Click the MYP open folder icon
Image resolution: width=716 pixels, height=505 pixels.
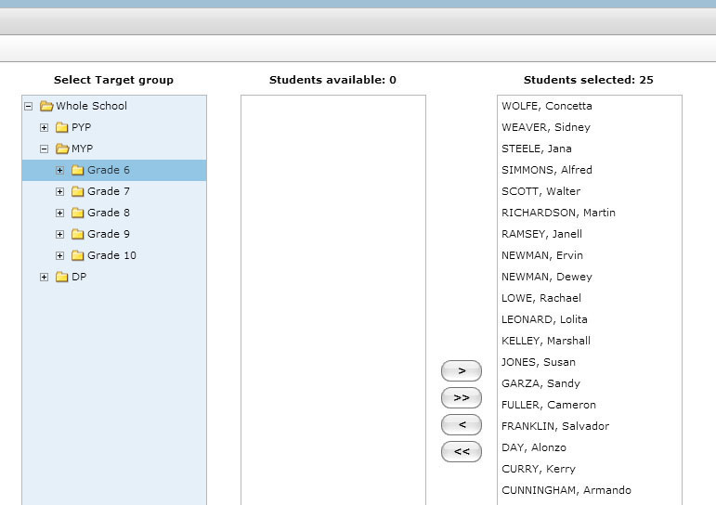[62, 149]
